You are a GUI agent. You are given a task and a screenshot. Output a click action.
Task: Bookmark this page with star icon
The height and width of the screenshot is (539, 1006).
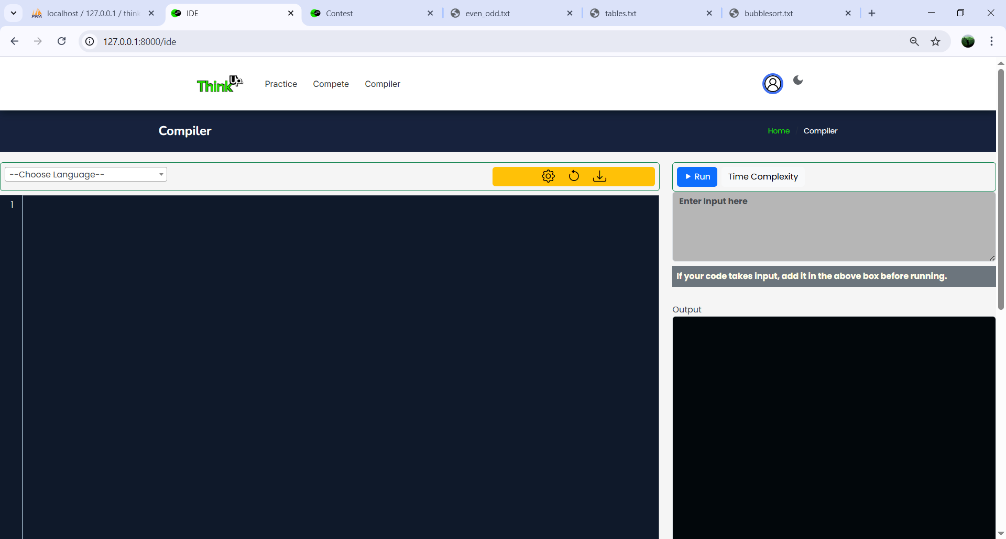pos(935,41)
